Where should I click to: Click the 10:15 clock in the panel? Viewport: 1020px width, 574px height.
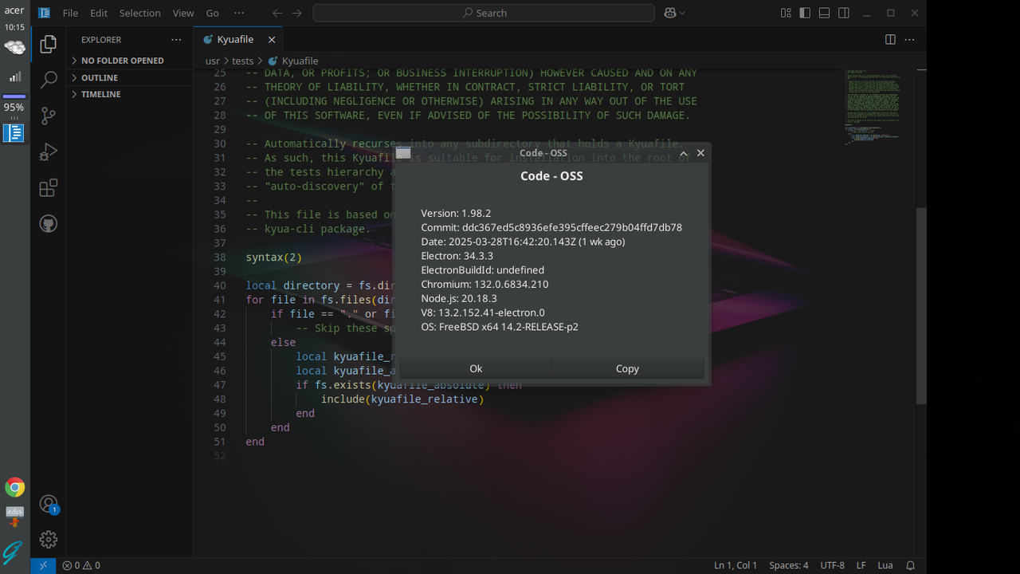14,27
